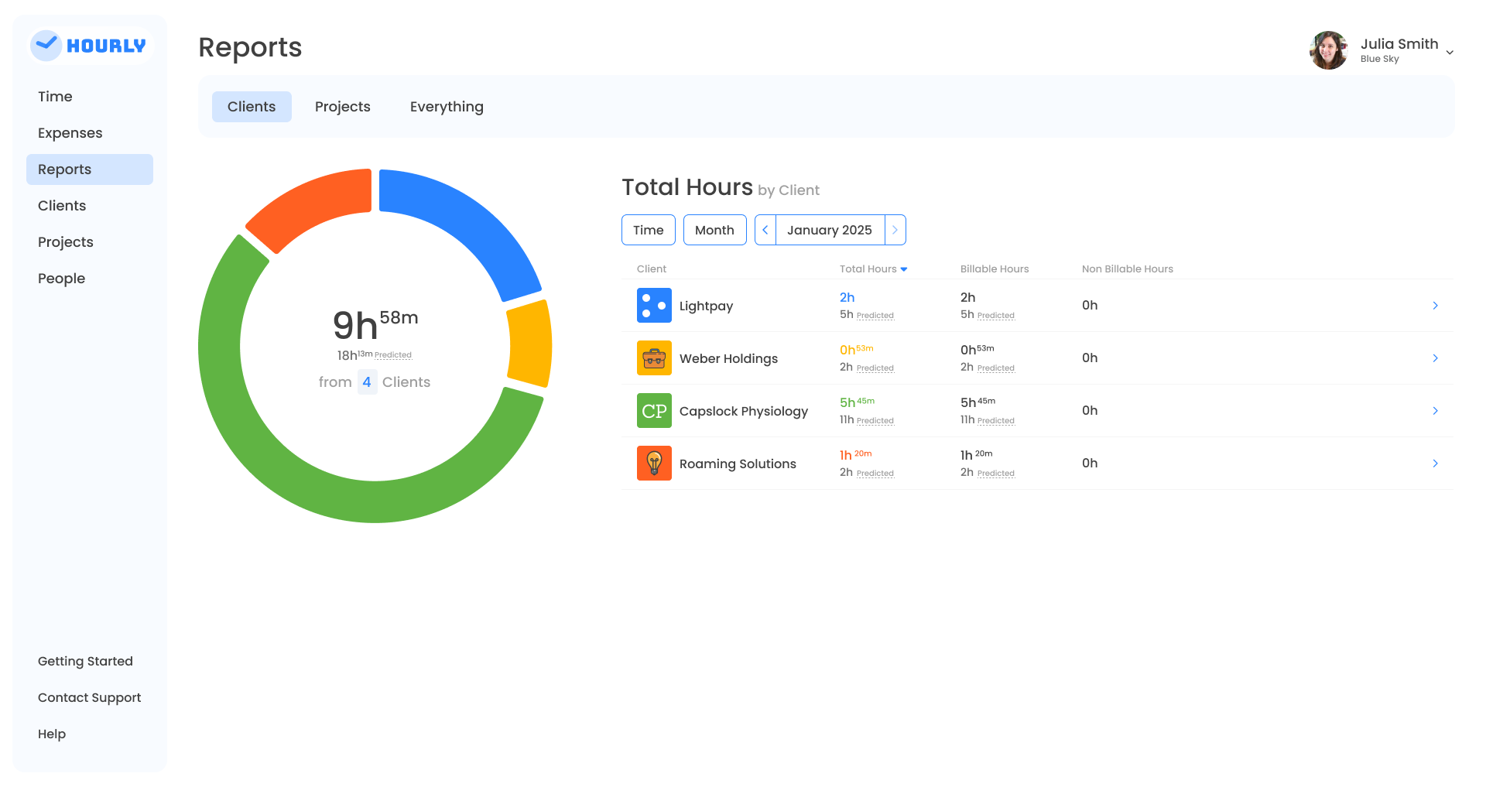Click the Roaming Solutions lightbulb icon
The width and height of the screenshot is (1486, 787).
(654, 464)
